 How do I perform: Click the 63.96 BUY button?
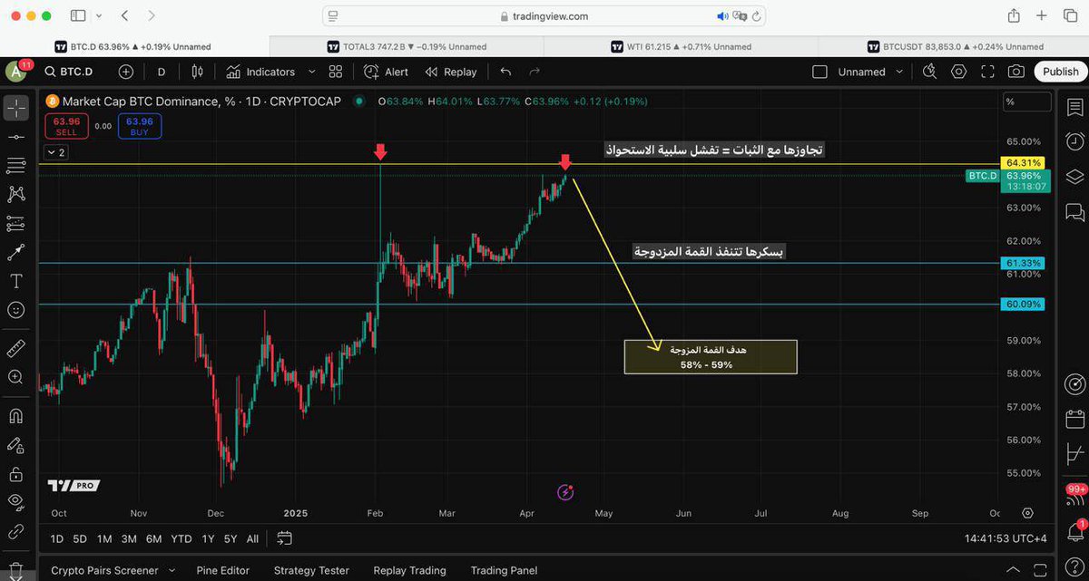[x=140, y=126]
